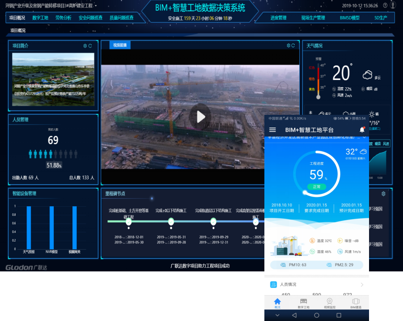Open settings gear in 项目简介 panel

(x=85, y=46)
